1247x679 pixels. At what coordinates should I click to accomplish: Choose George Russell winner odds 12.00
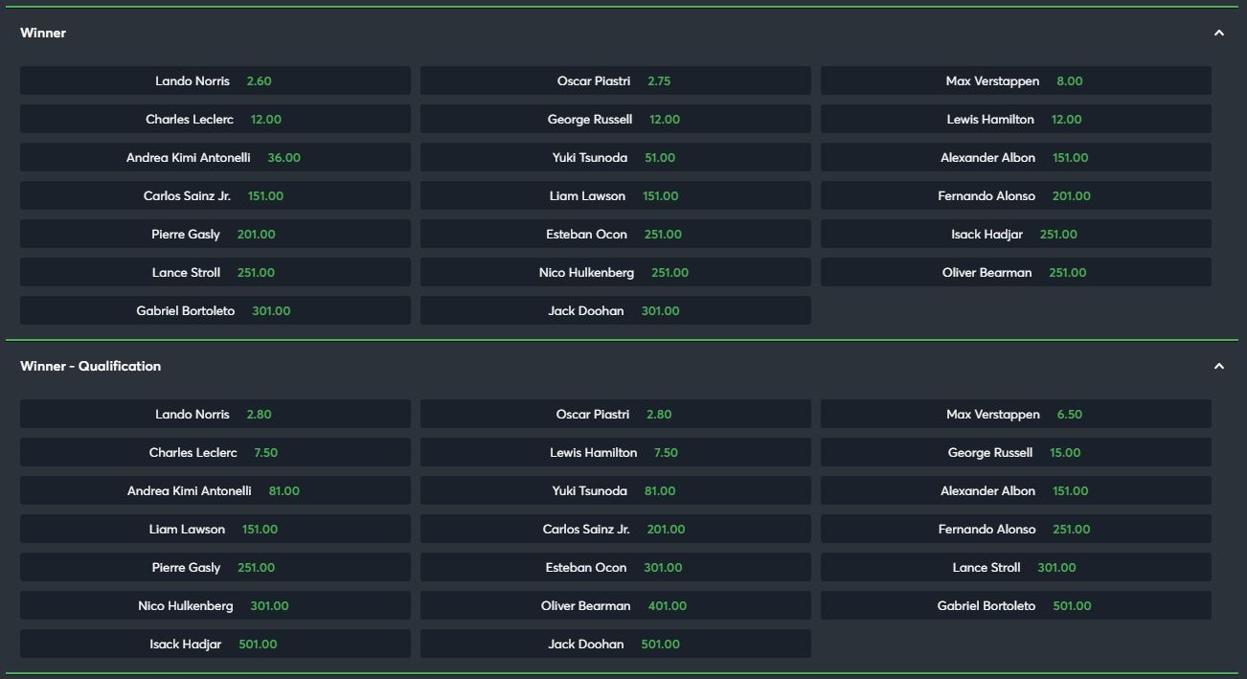pyautogui.click(x=615, y=120)
